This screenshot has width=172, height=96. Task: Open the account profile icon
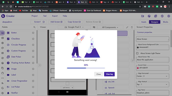point(169,16)
